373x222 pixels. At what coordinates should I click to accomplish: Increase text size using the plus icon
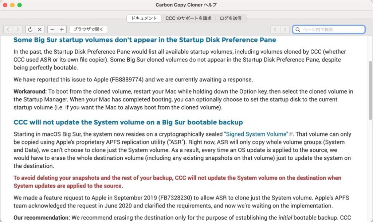(63, 29)
